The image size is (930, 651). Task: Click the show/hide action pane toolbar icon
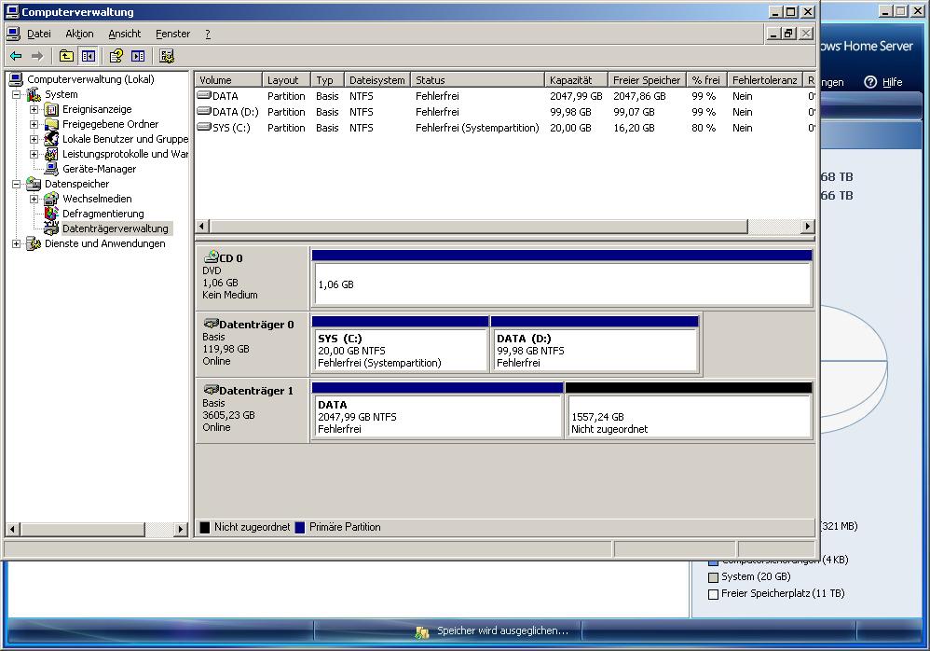[x=138, y=56]
